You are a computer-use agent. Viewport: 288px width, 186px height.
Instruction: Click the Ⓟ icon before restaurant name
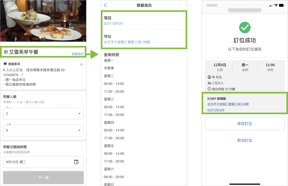pyautogui.click(x=6, y=52)
